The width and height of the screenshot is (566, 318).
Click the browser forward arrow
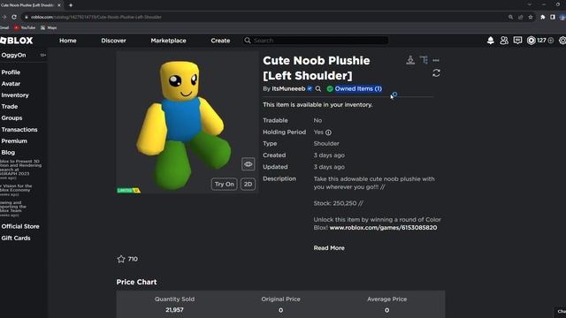pyautogui.click(x=4, y=17)
